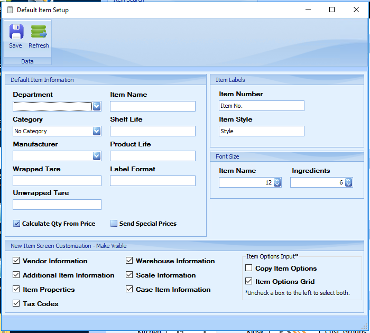Minimize the Default Item Setup window

308,10
